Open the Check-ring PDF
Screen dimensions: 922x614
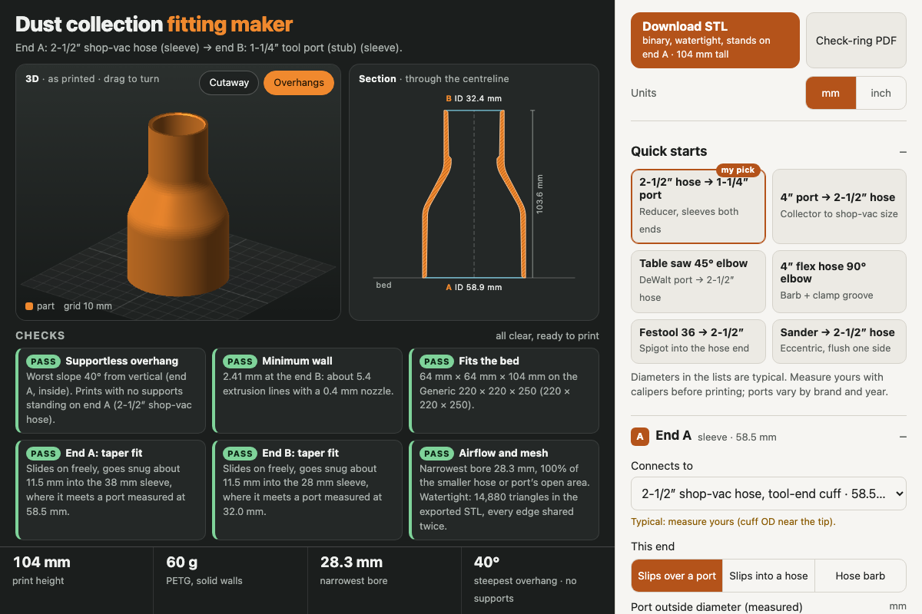pos(856,40)
